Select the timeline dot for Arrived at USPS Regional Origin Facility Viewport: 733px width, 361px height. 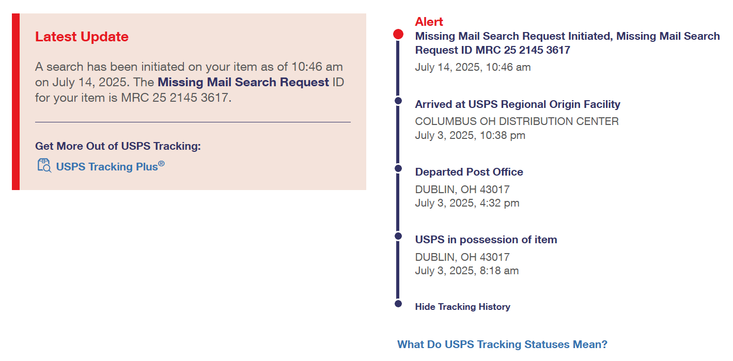point(398,101)
